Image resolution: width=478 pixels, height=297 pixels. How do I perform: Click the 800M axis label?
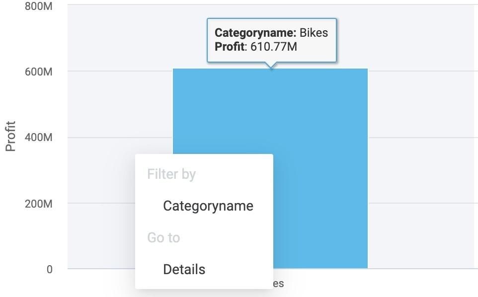tap(38, 6)
